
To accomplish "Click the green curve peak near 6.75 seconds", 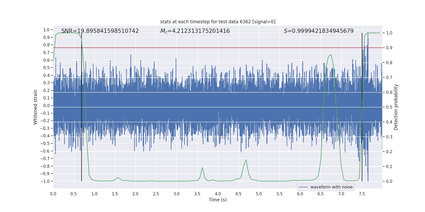I will point(331,55).
